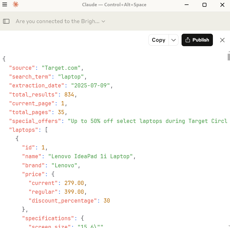The image size is (230, 228).
Task: Maximize the Claude window
Action: coord(204,5)
